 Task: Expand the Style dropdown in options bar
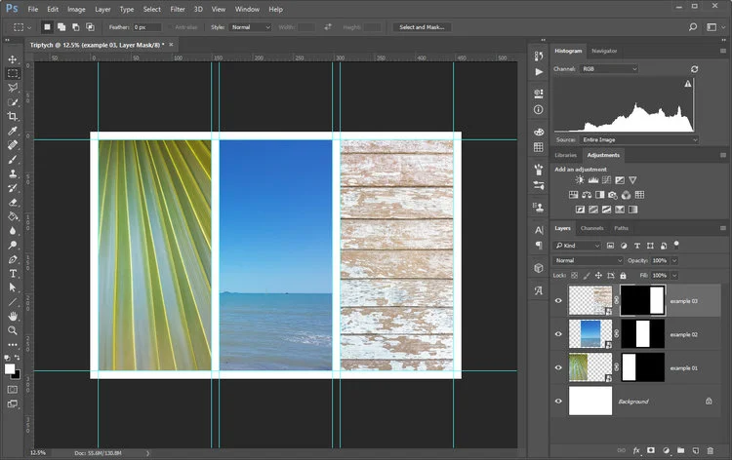(x=251, y=27)
